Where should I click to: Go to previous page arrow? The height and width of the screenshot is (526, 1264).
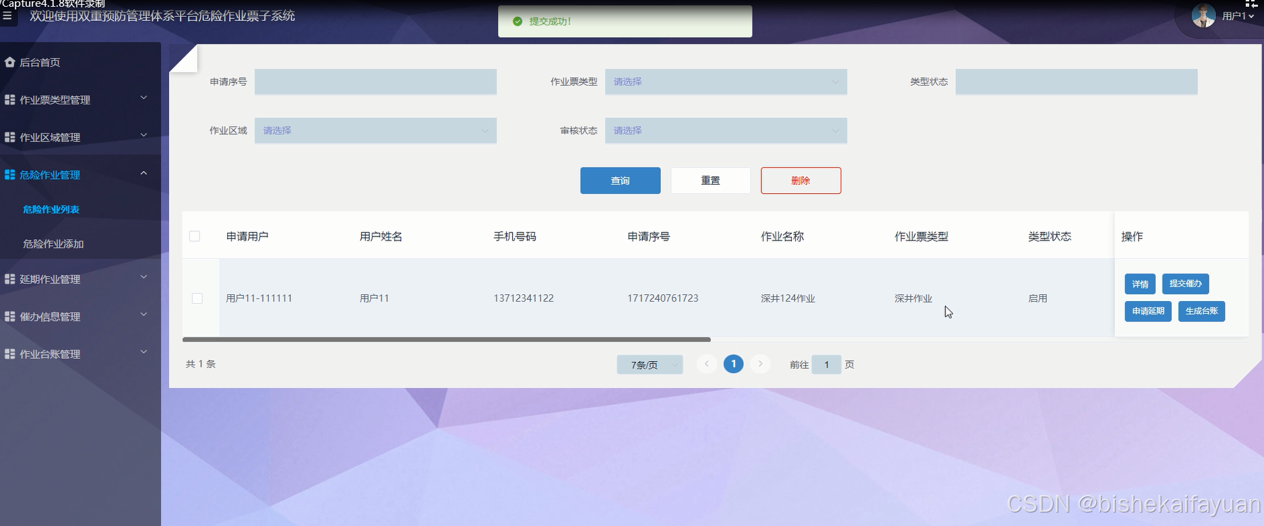[706, 364]
